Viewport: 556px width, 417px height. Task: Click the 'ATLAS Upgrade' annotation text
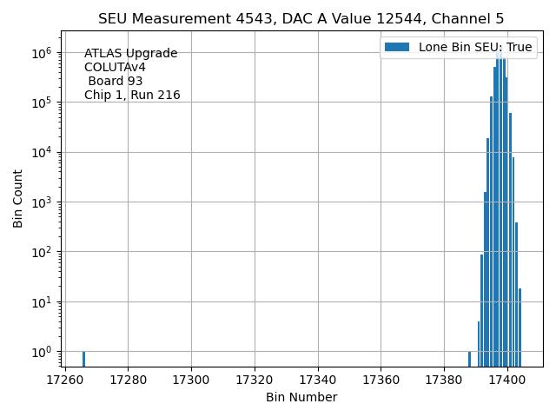(130, 54)
